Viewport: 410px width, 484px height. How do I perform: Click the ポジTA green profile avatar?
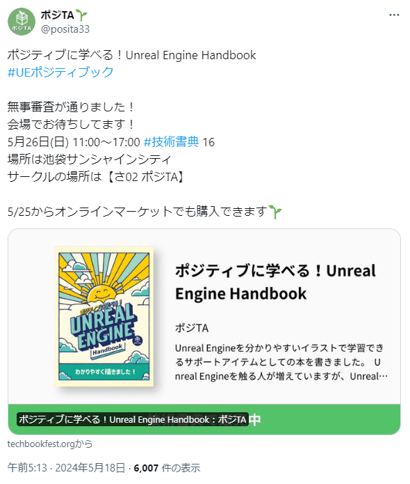(22, 22)
